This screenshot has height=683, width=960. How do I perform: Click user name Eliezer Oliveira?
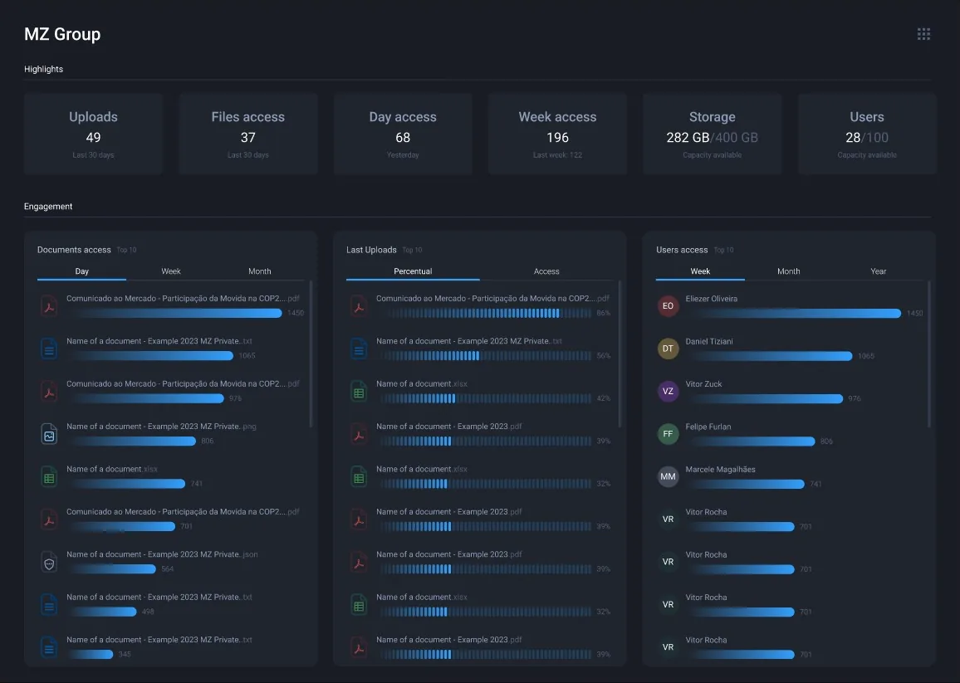pyautogui.click(x=712, y=299)
